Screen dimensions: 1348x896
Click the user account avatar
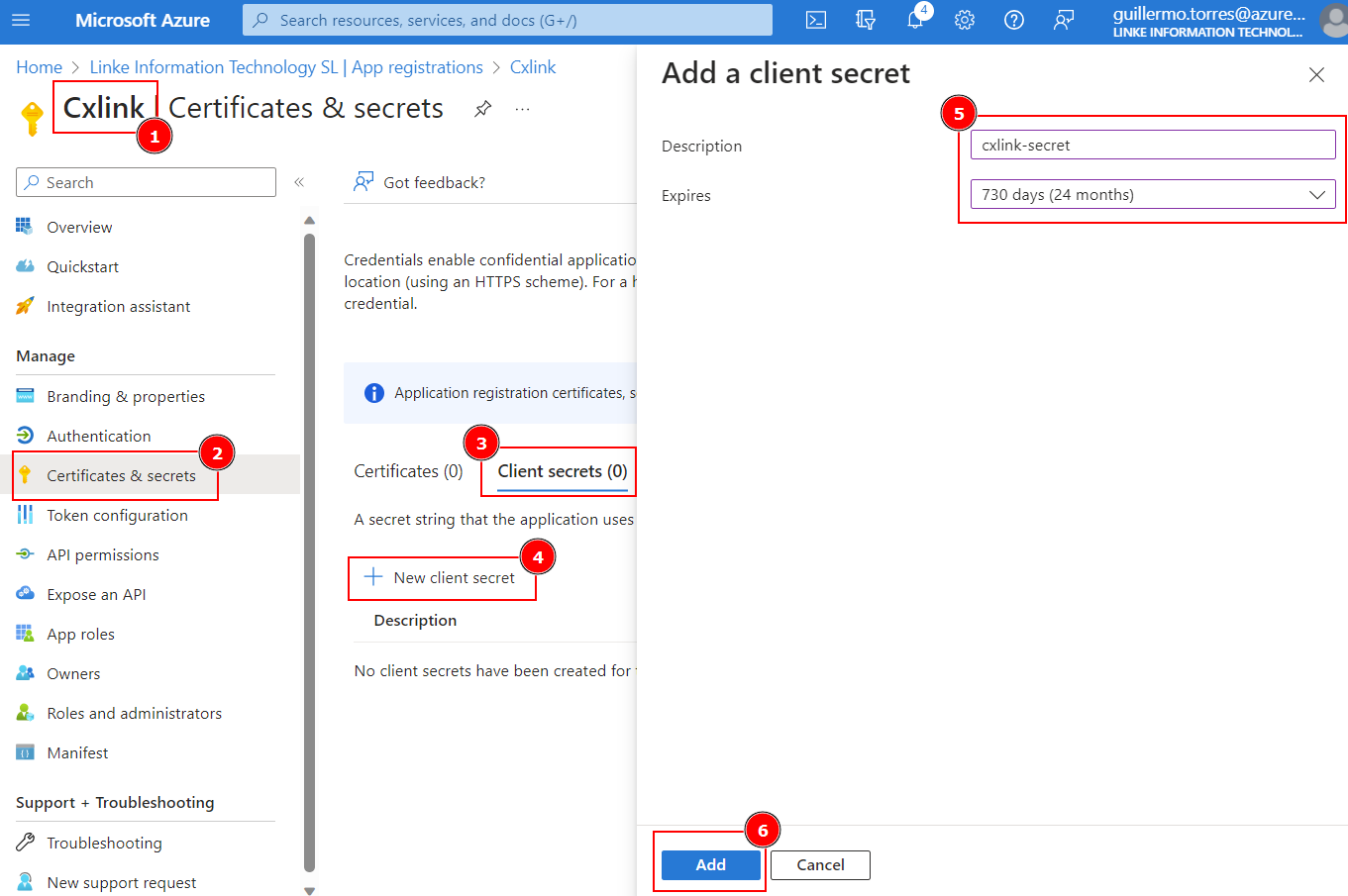(1334, 21)
